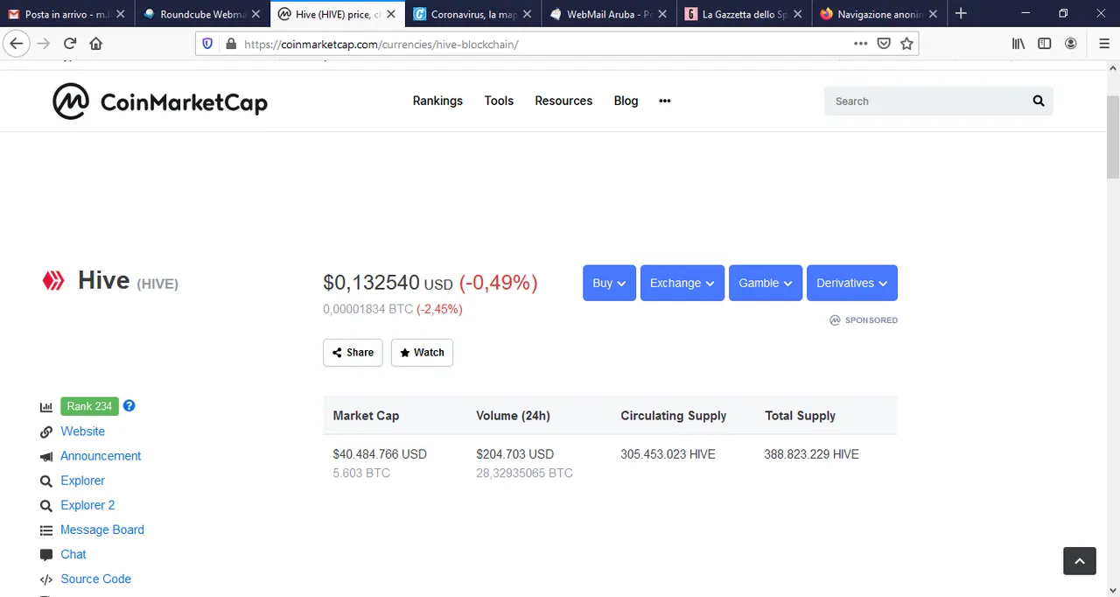
Task: Close the Coronavirus map tab
Action: pyautogui.click(x=527, y=14)
